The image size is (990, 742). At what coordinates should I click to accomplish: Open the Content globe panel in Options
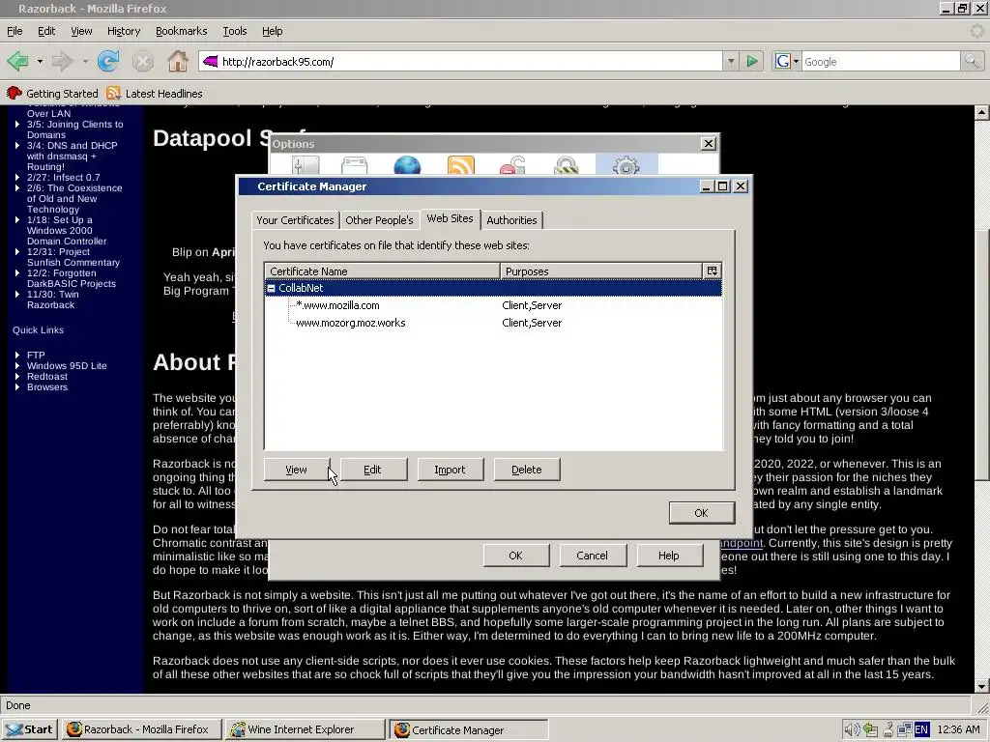407,165
